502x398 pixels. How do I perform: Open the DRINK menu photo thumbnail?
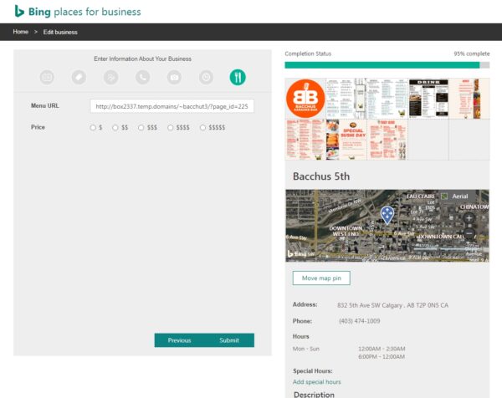tap(428, 99)
